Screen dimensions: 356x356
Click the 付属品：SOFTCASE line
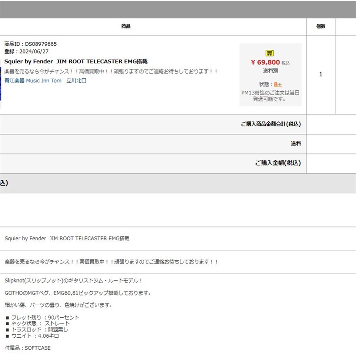pos(28,348)
